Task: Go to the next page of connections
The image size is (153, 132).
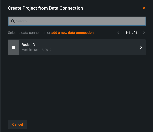Action: [144, 33]
